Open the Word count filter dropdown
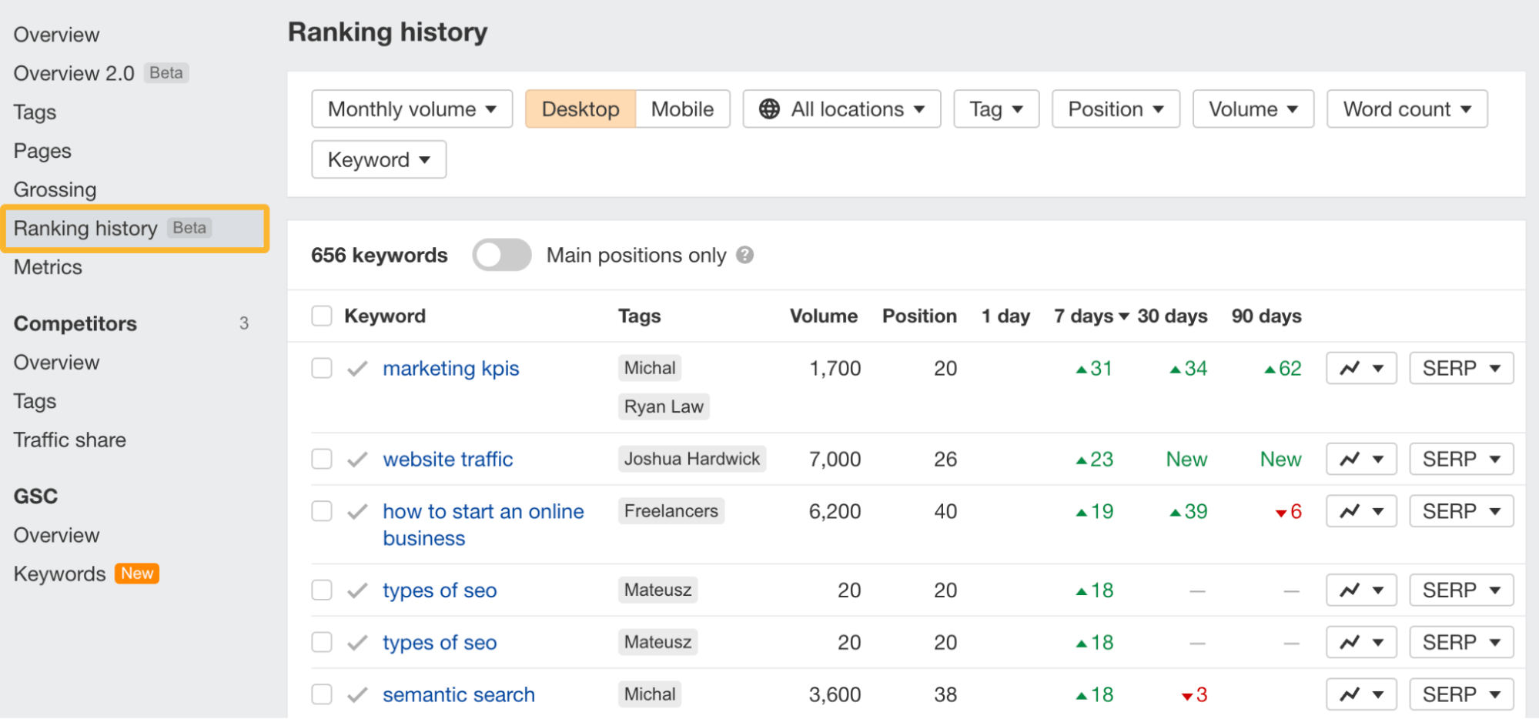Viewport: 1539px width, 719px height. click(1407, 109)
